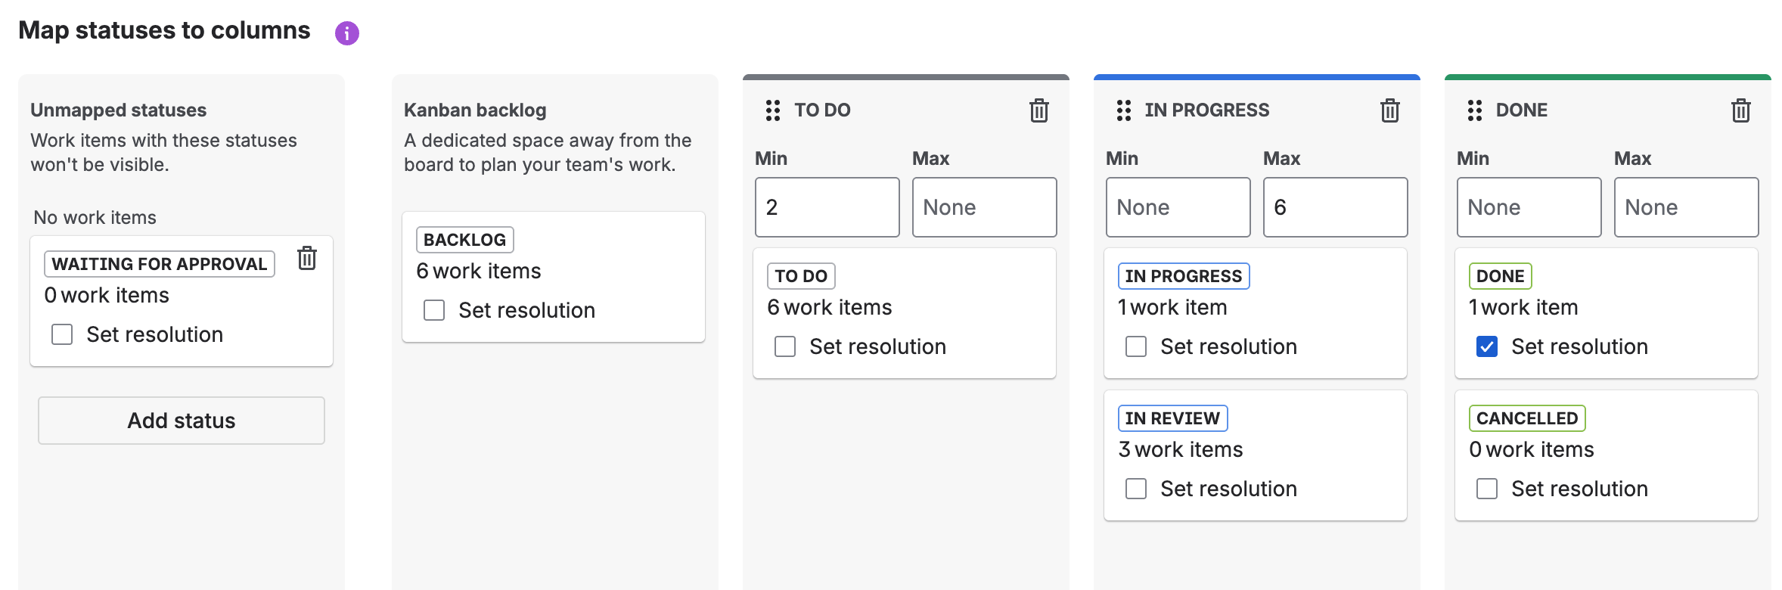Click the purple info icon beside heading
Viewport: 1782px width, 590px height.
click(x=346, y=33)
